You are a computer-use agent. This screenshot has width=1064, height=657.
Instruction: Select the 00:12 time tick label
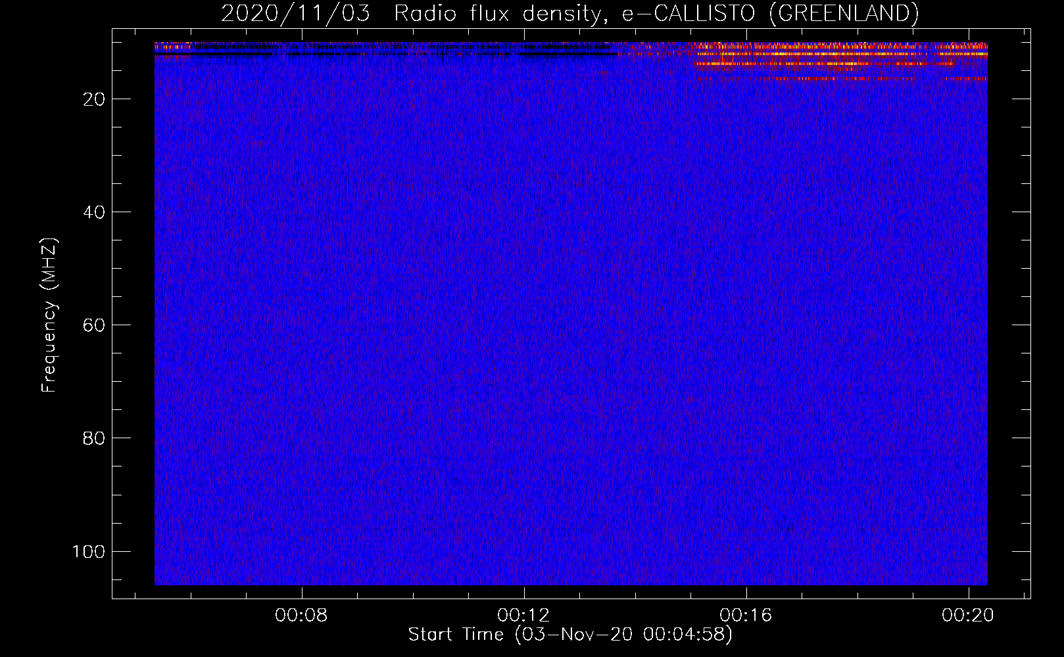click(x=524, y=616)
